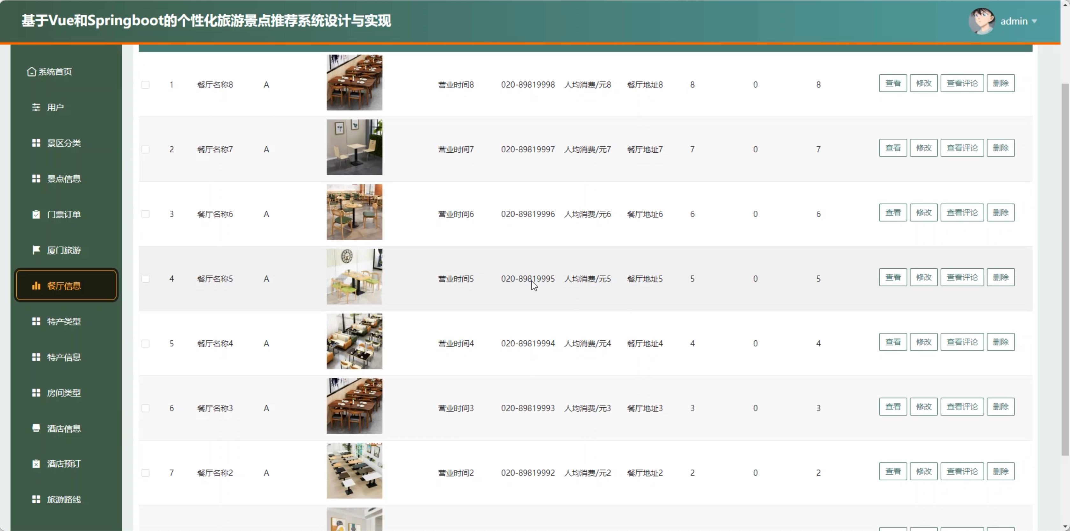1070x531 pixels.
Task: Click 删除 for 餐厅名称5
Action: click(x=1001, y=277)
